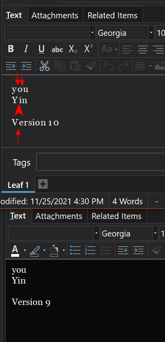Click numbered list icon in lower toolbar
Screen dimensions: 165x342
click(x=90, y=250)
